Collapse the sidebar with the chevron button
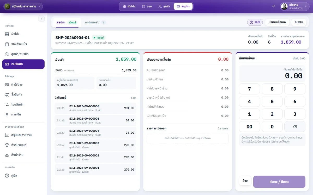Screen dimensions: 313x195 pyautogui.click(x=41, y=19)
